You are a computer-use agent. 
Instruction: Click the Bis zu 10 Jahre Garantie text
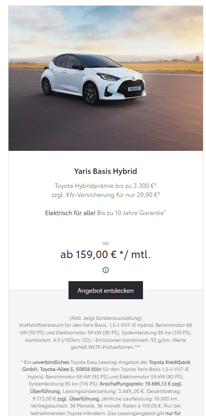tap(131, 213)
